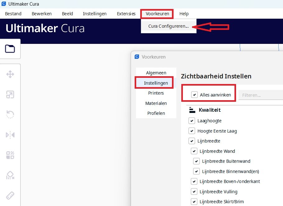Viewport: 283px width, 206px height.
Task: Open the Bestand menu
Action: 13,14
